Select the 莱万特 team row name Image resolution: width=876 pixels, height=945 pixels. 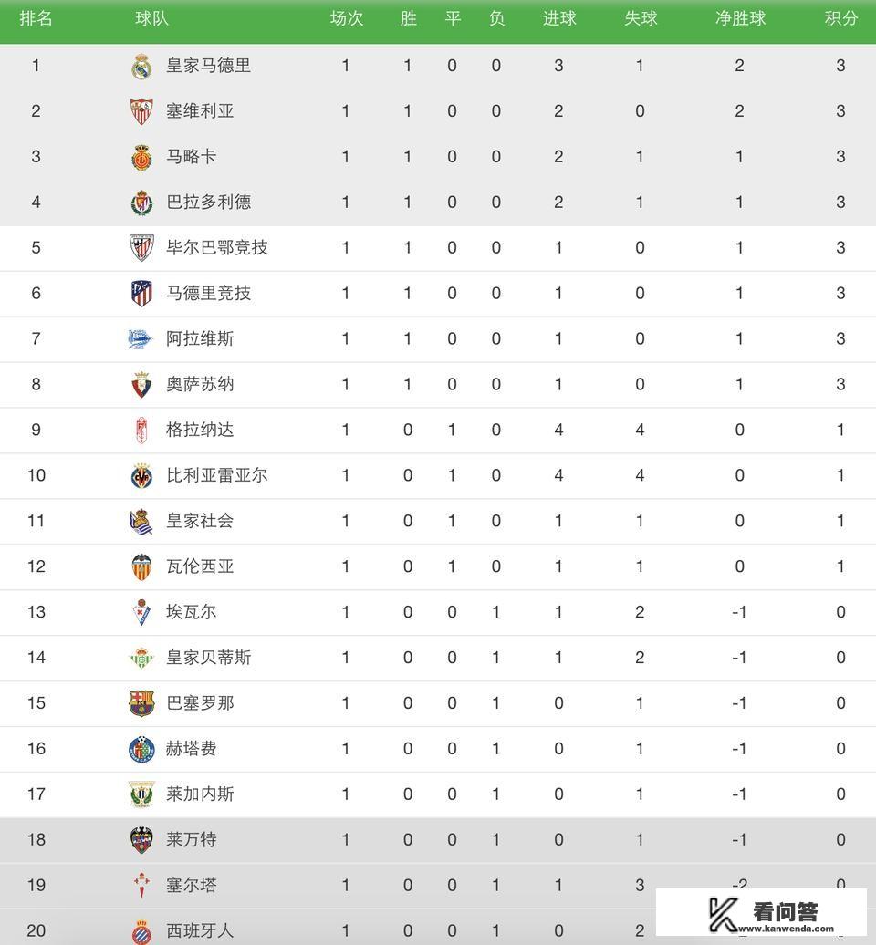pos(191,840)
